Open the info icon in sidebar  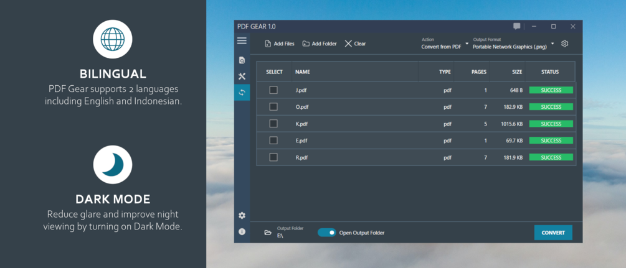[x=242, y=231]
